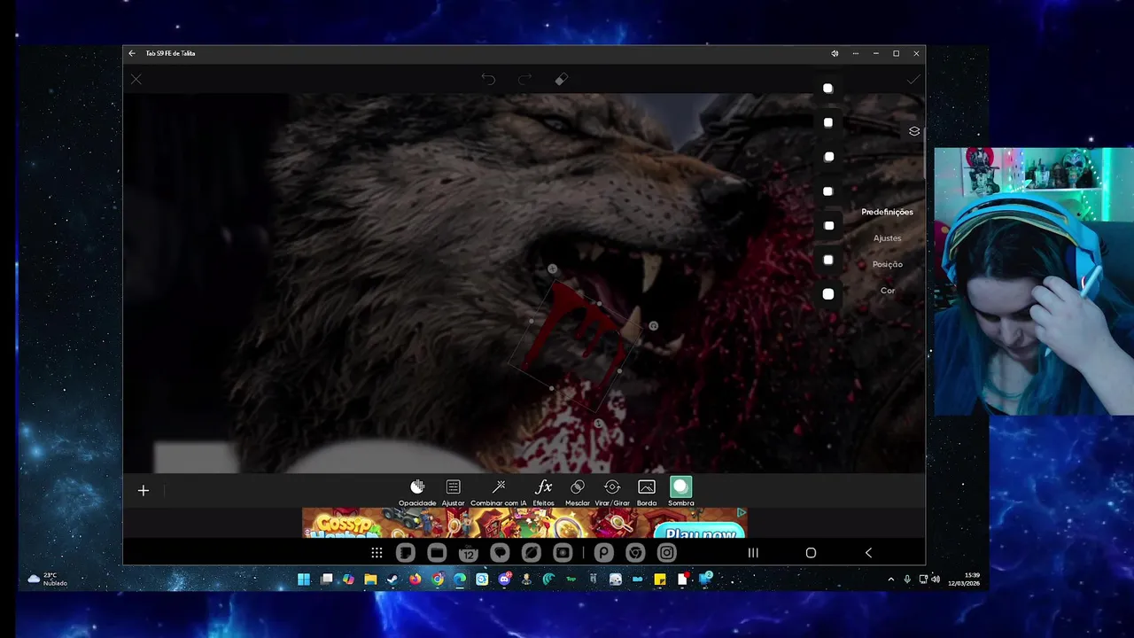Add a new element with plus icon

tap(144, 490)
